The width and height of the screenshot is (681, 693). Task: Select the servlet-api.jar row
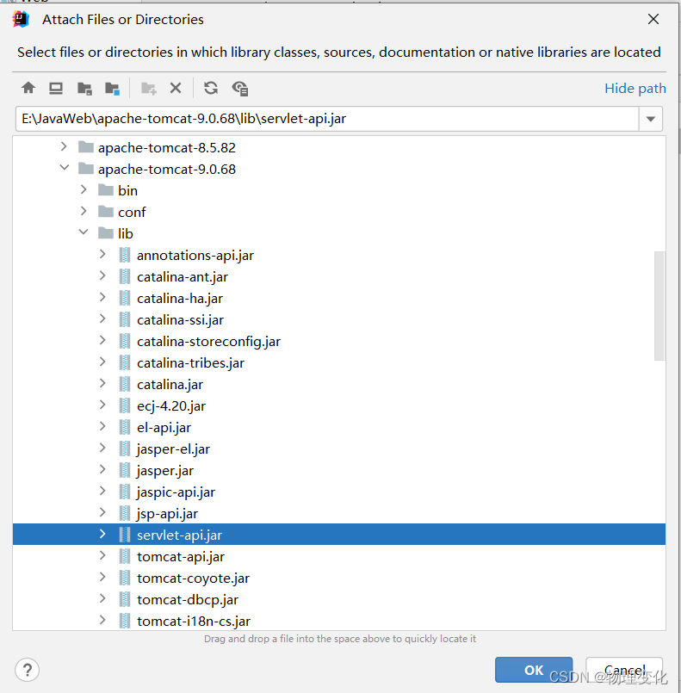pyautogui.click(x=339, y=535)
